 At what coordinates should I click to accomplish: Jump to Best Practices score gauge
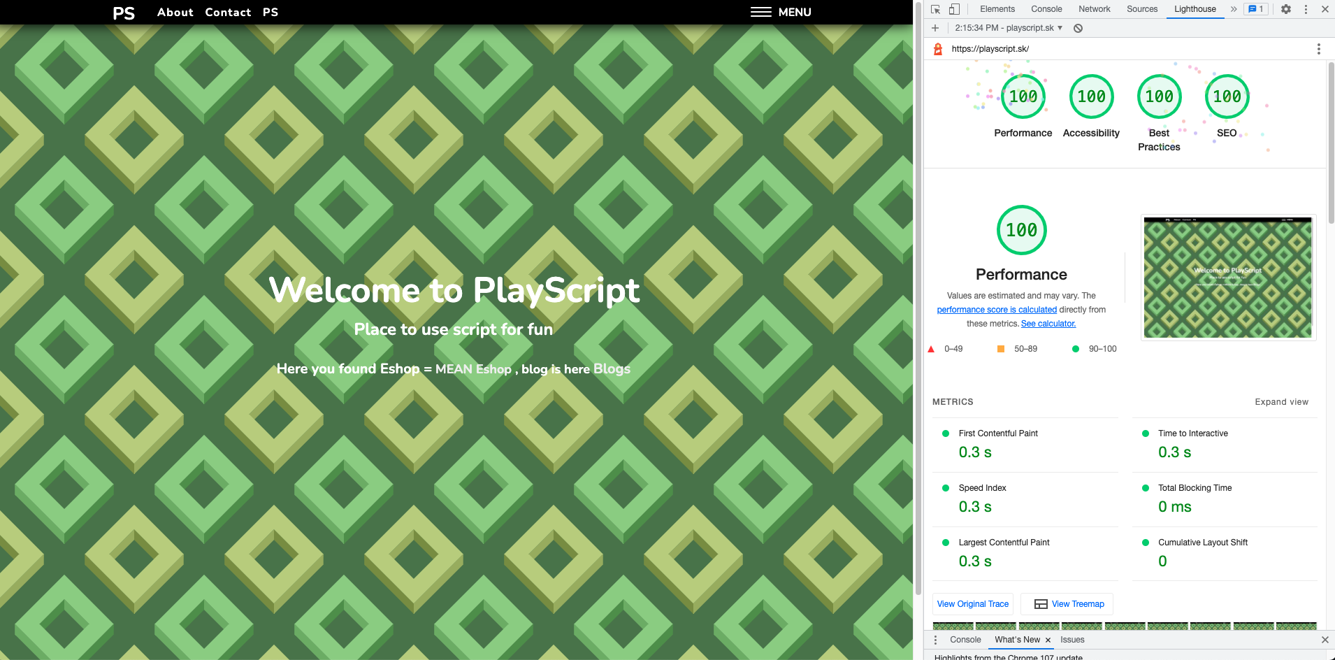1159,96
